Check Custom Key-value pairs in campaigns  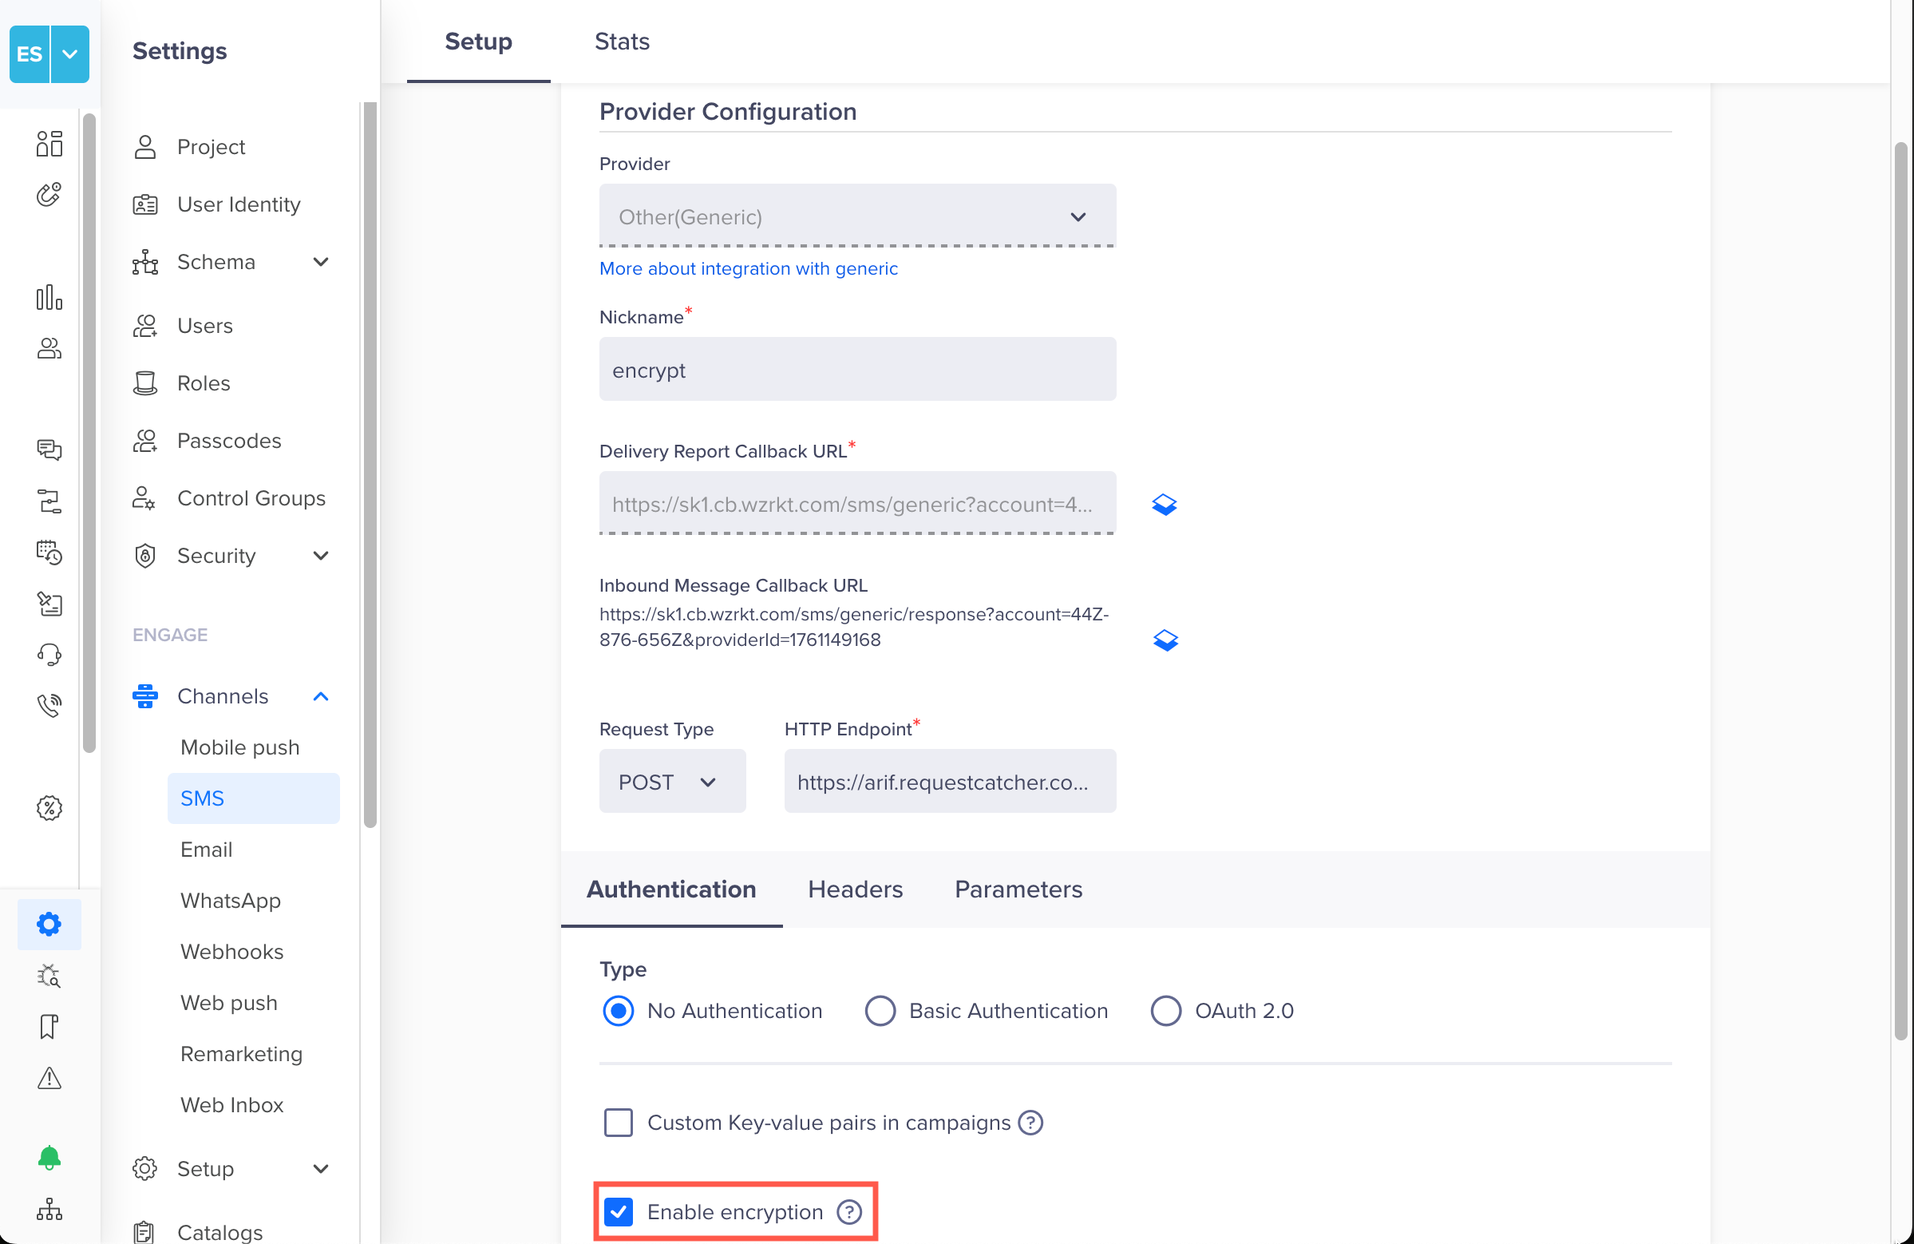pyautogui.click(x=619, y=1122)
